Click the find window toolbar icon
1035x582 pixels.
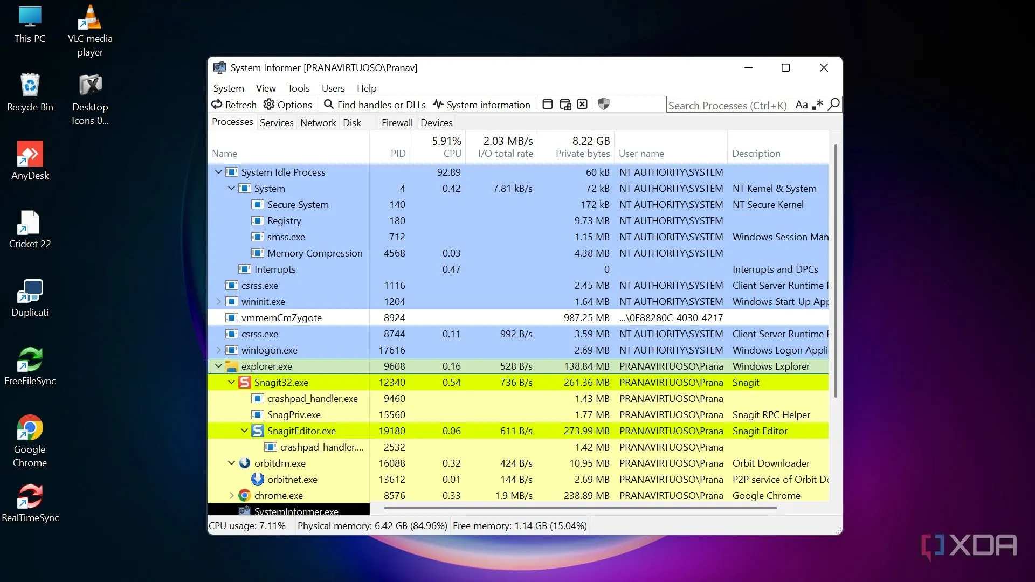coord(548,105)
